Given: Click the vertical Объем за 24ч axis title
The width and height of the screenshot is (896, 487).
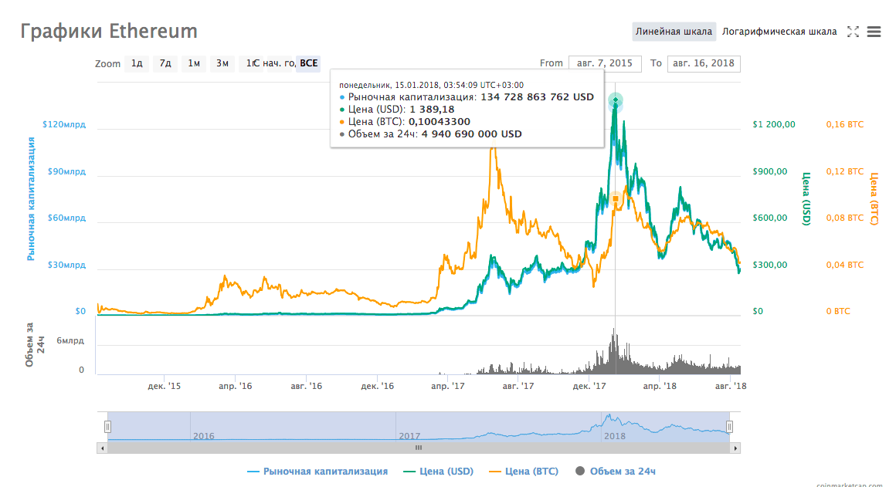Looking at the screenshot, I should 35,344.
